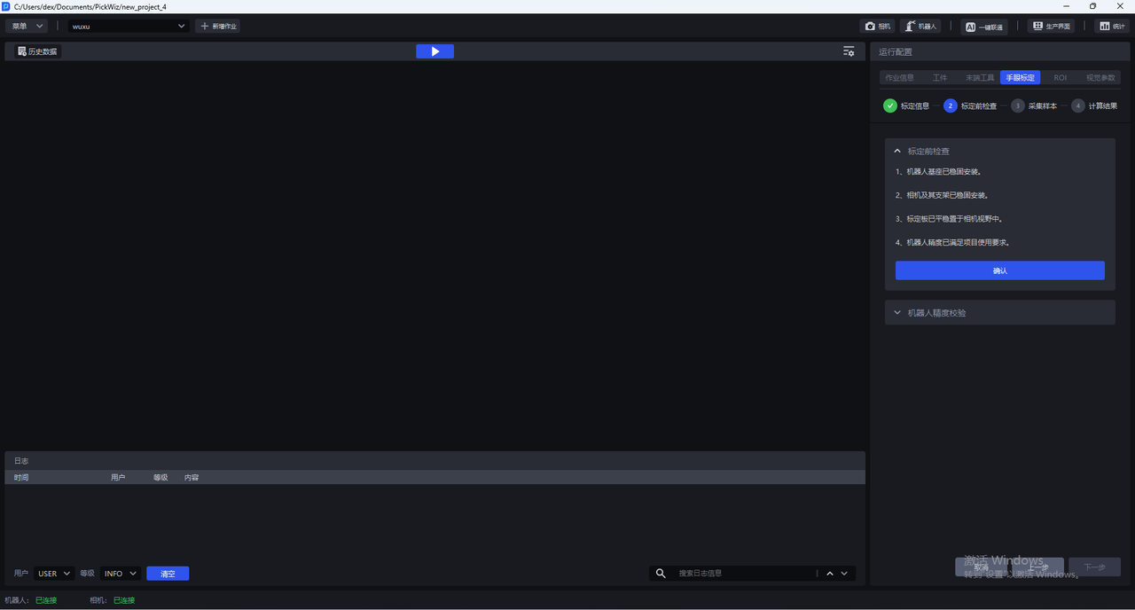Image resolution: width=1135 pixels, height=610 pixels.
Task: Open the 机器人 robot settings
Action: pyautogui.click(x=920, y=27)
